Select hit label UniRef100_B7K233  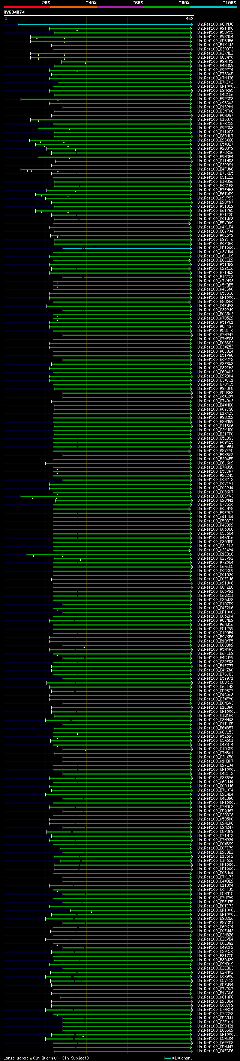coord(215,123)
